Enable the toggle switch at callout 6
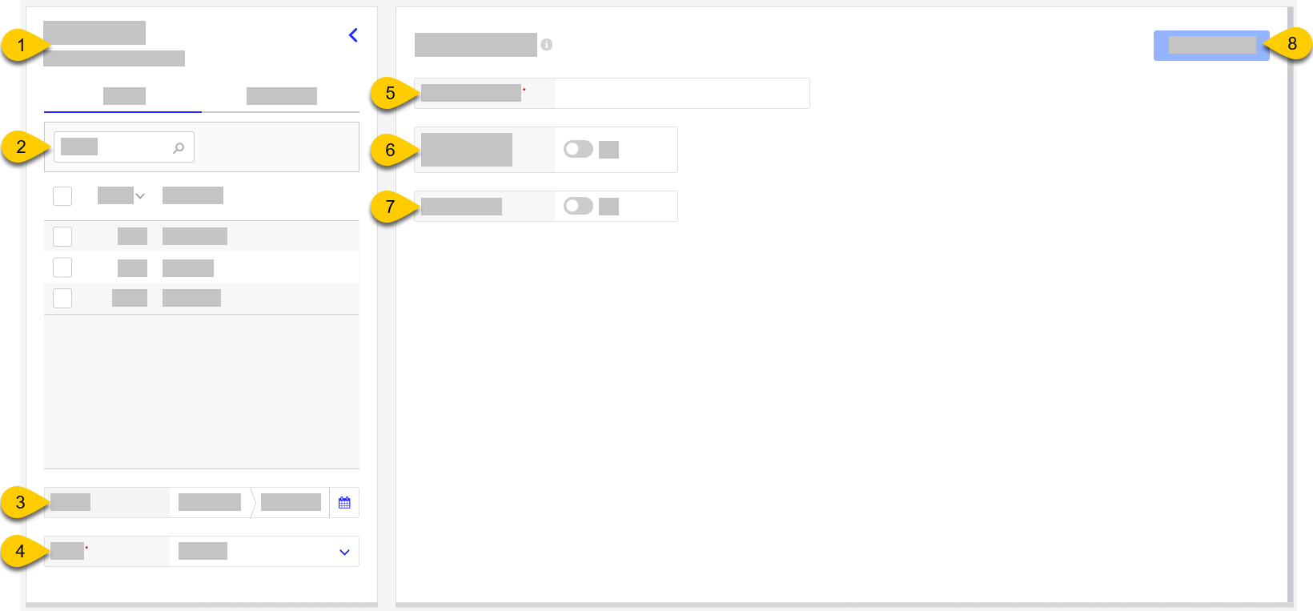This screenshot has width=1313, height=611. pyautogui.click(x=578, y=149)
